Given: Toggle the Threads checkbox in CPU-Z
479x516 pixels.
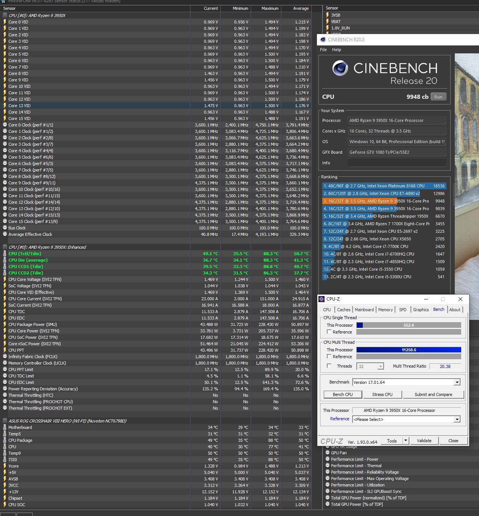Looking at the screenshot, I should [x=329, y=366].
